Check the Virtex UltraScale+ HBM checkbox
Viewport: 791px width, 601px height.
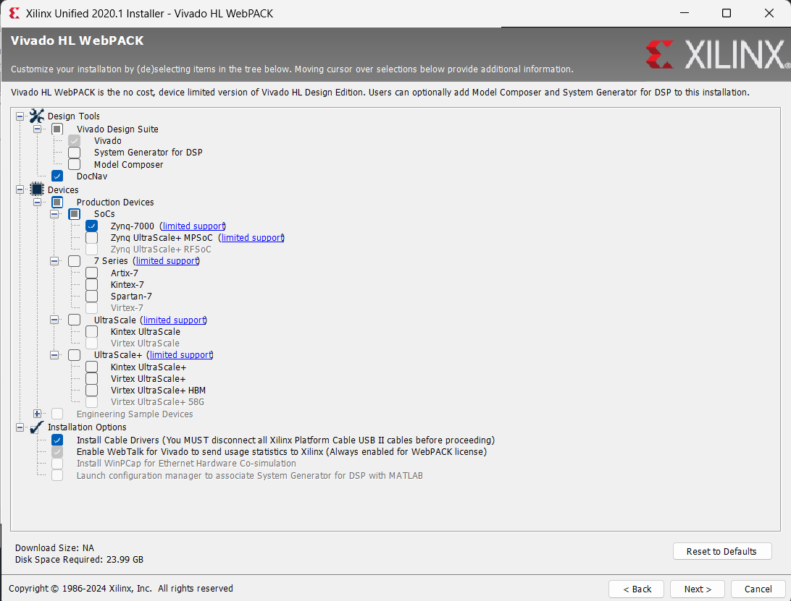click(x=91, y=390)
